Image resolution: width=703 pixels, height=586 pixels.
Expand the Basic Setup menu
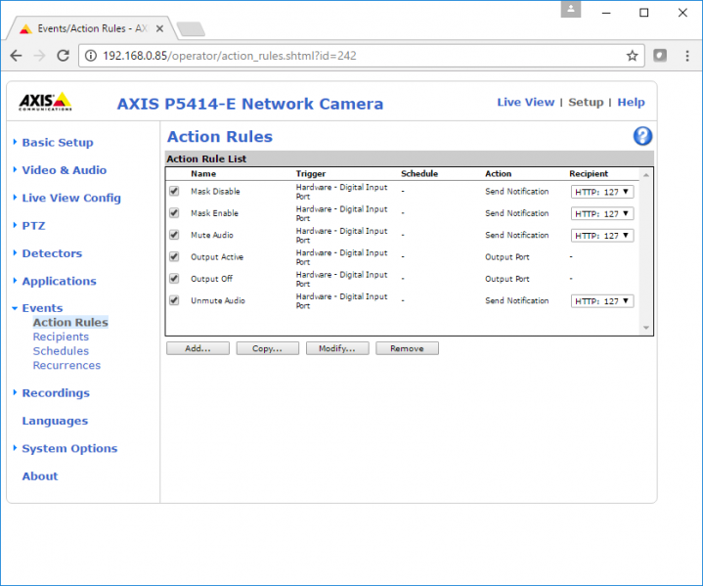coord(58,142)
